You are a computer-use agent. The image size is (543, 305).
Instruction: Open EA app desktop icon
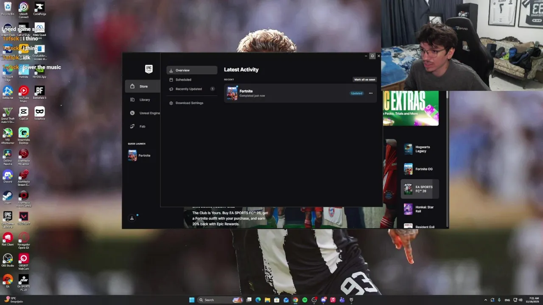[8, 281]
